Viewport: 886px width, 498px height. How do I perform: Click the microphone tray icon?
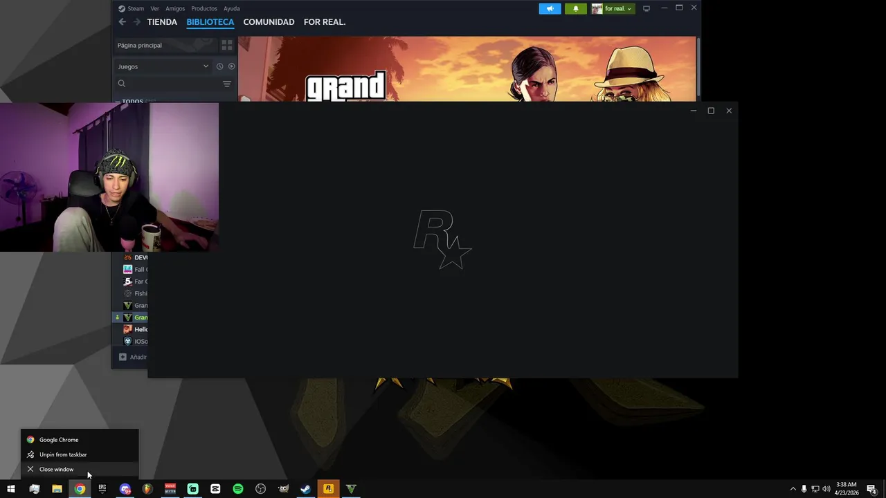click(x=804, y=489)
